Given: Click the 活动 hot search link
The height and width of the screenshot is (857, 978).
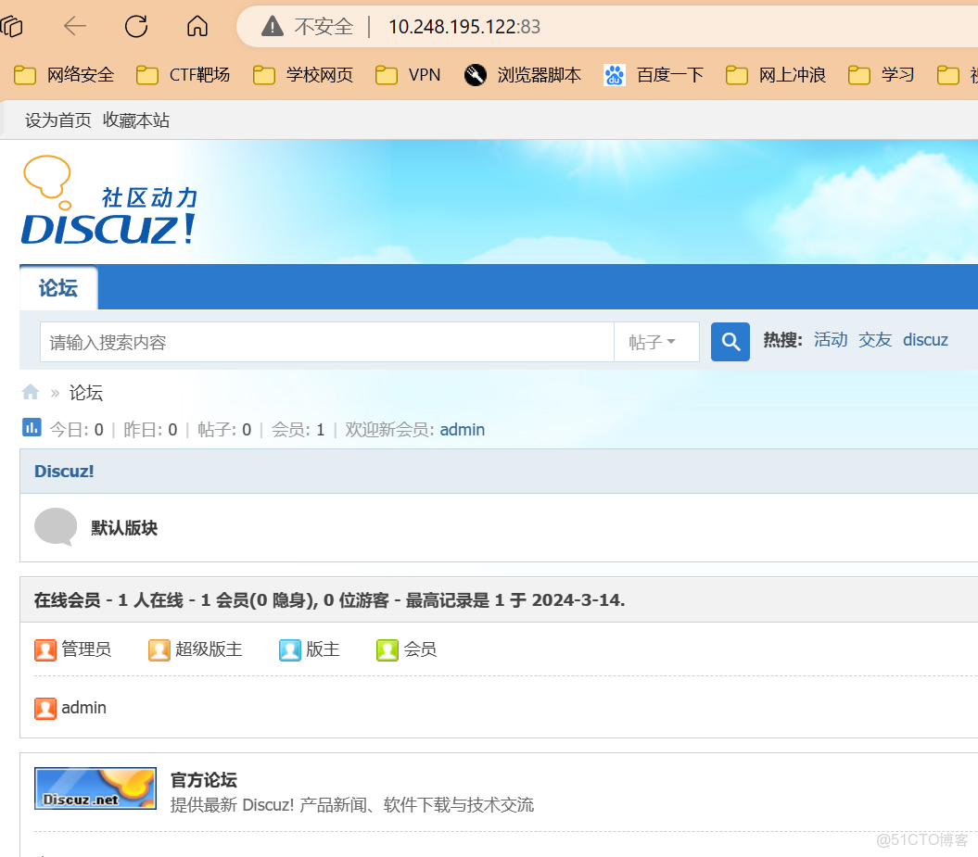Looking at the screenshot, I should point(831,340).
